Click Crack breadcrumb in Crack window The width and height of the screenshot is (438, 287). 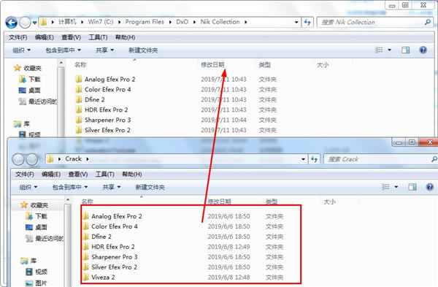click(x=73, y=158)
